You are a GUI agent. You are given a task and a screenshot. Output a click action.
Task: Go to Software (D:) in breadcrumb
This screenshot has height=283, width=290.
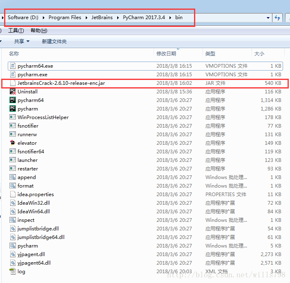pos(23,18)
